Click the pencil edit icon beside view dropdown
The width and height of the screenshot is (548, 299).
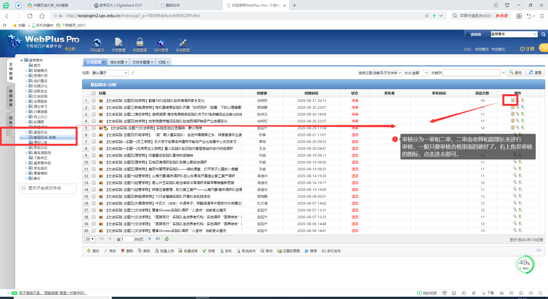click(133, 73)
